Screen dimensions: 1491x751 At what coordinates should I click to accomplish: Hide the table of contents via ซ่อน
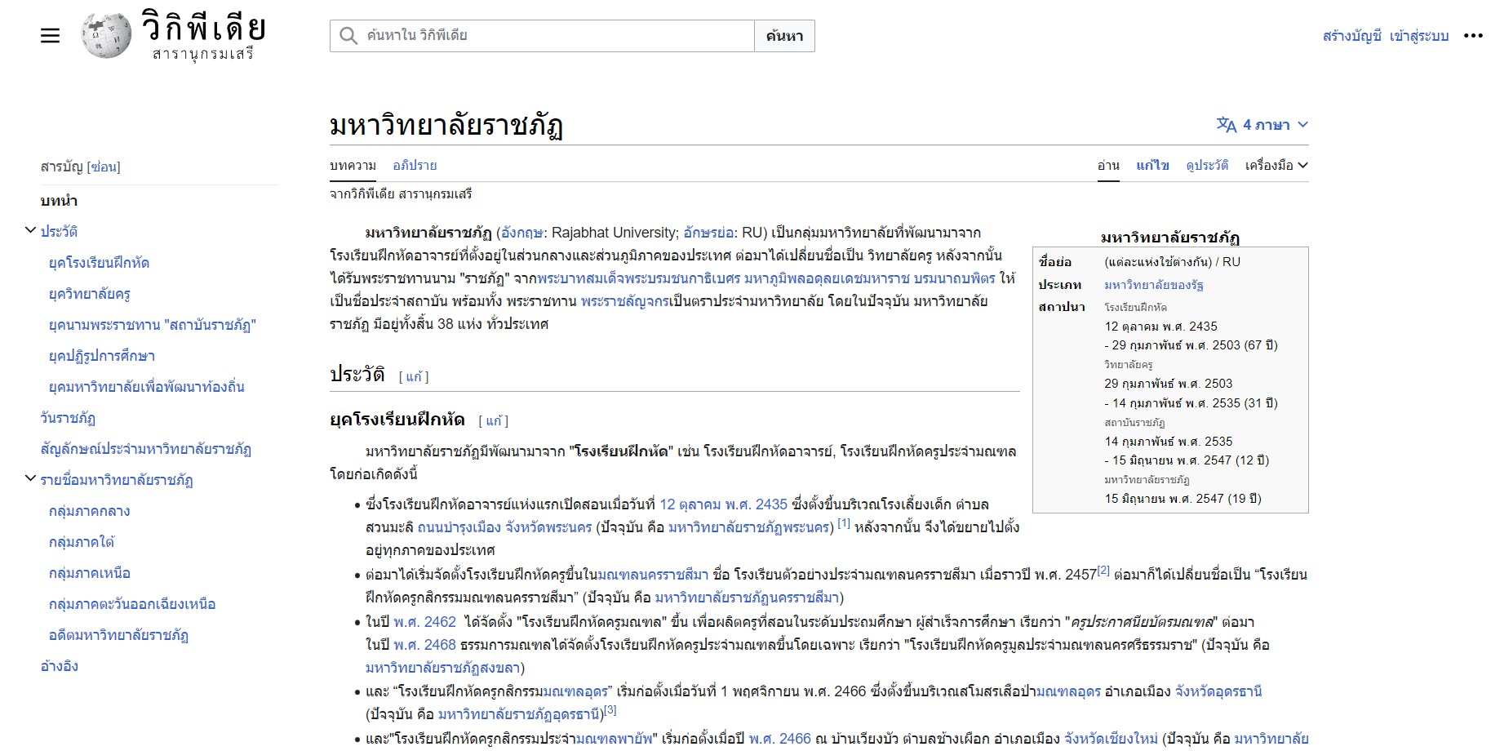104,167
